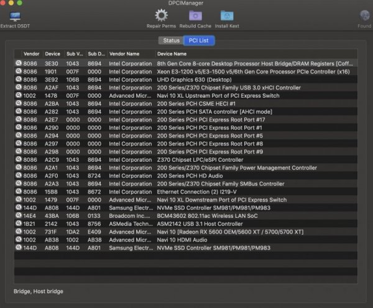The image size is (373, 308).
Task: Select the Xeon E3-1200 PCIe Controller row
Action: (186, 72)
